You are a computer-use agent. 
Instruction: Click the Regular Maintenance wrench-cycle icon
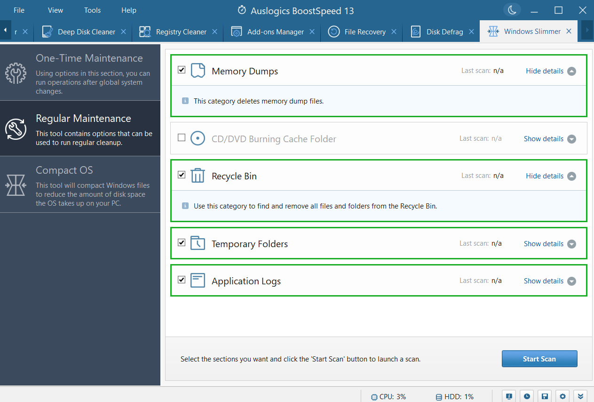16,129
